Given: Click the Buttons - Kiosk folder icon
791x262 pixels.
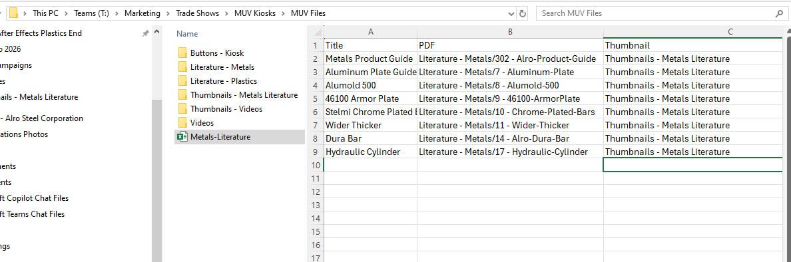Looking at the screenshot, I should pyautogui.click(x=182, y=53).
